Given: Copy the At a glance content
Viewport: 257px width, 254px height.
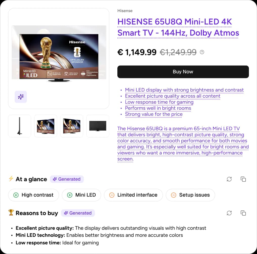Looking at the screenshot, I should (243, 179).
